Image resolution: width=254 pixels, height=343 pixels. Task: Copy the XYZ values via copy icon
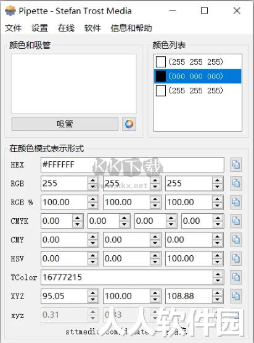coord(236,296)
